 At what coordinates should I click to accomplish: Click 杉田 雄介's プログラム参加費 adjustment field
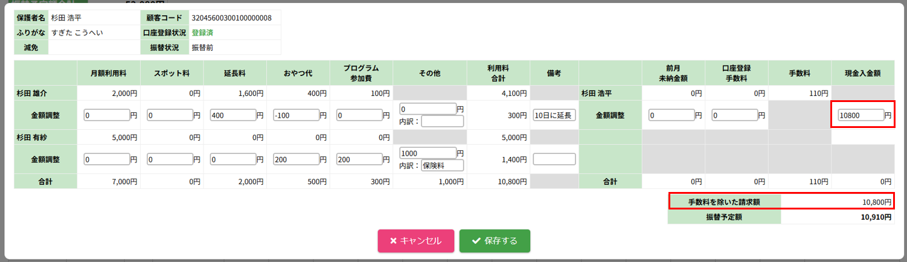[x=359, y=115]
